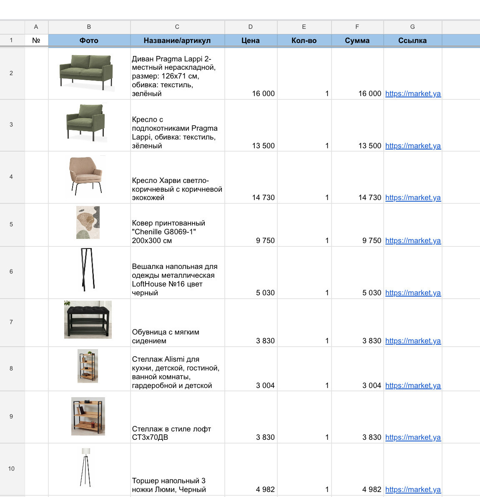Select the price cell 16 000 in column D
This screenshot has height=497, width=480.
pos(251,74)
